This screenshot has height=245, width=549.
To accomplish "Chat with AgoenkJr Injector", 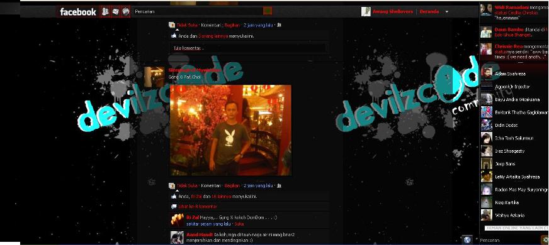I will click(514, 87).
